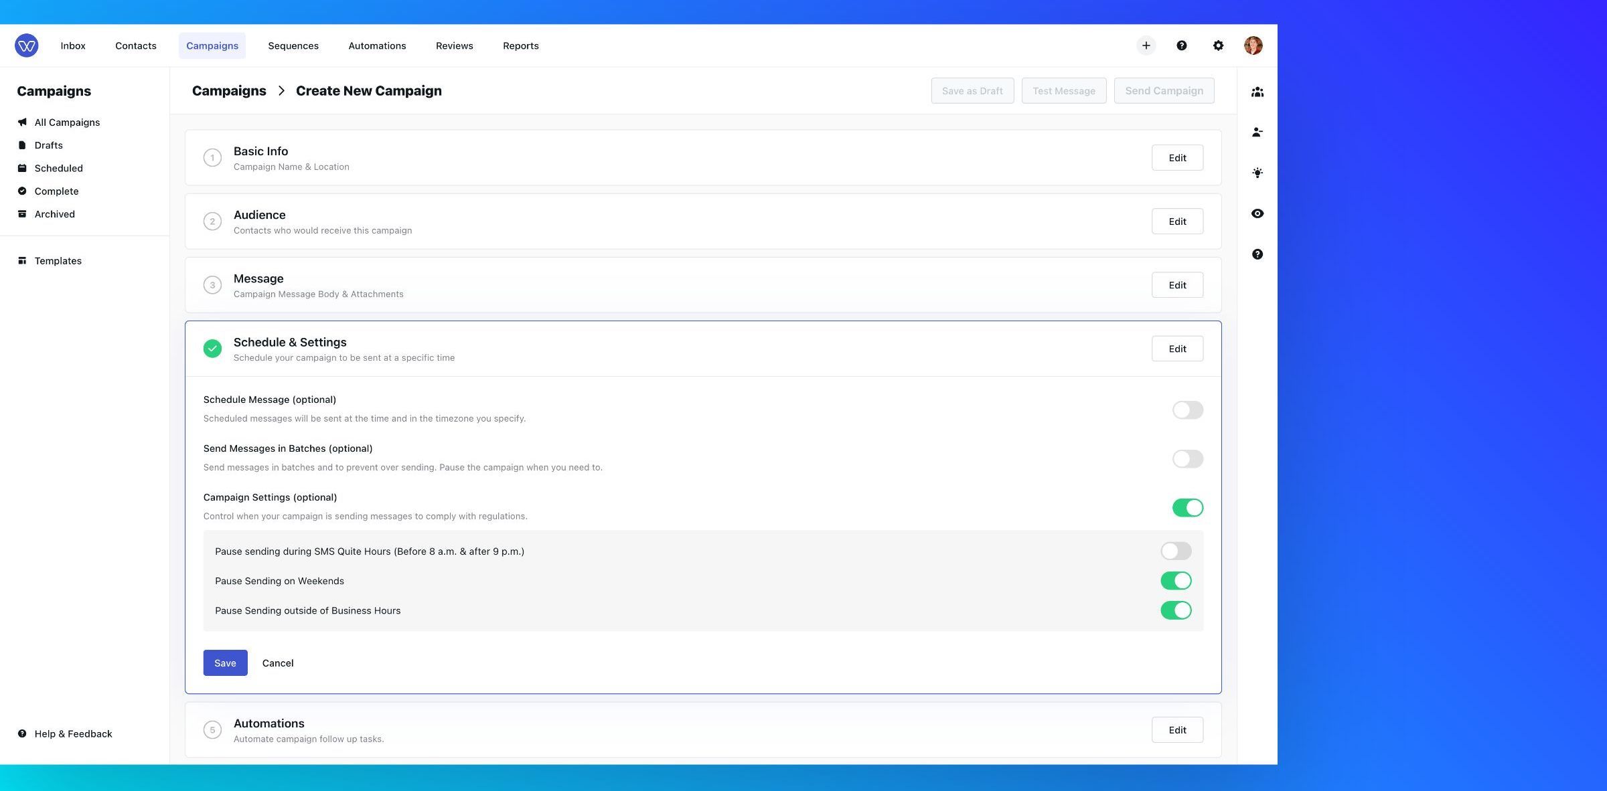Turn on Send Messages in Batches toggle
The image size is (1607, 791).
(x=1187, y=458)
